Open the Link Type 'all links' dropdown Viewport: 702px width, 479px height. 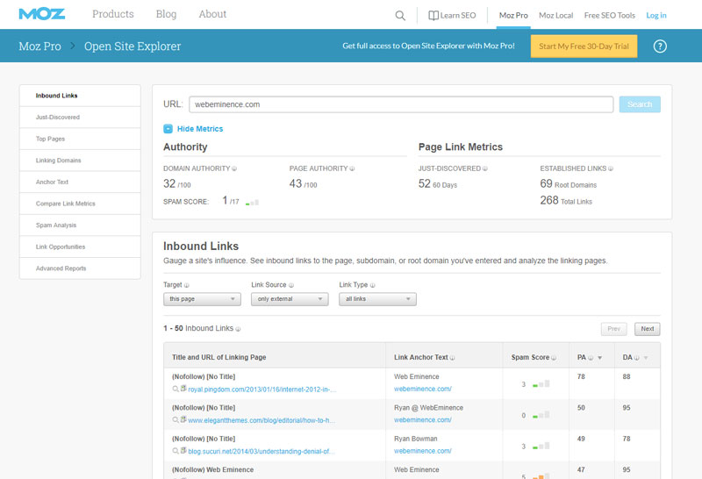(x=377, y=299)
